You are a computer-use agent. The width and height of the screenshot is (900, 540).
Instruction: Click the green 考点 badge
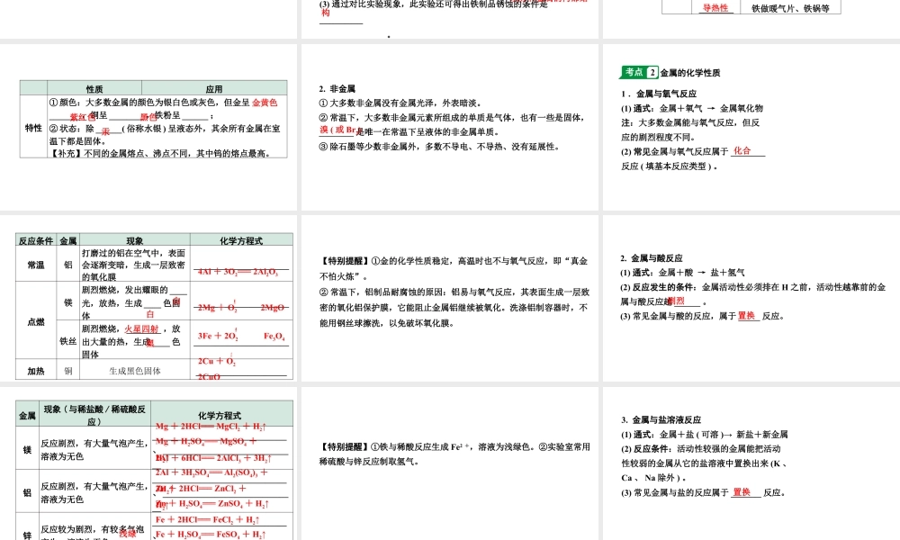point(634,71)
